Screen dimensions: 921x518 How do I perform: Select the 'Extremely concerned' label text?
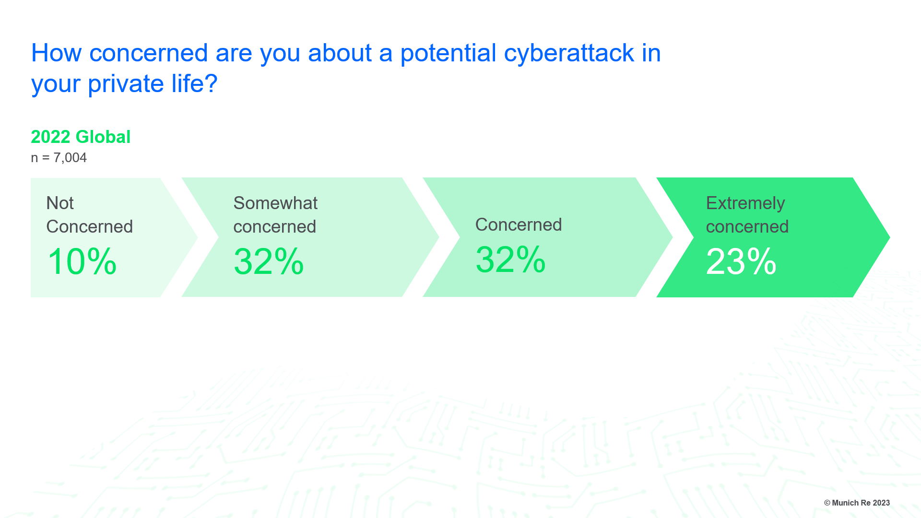[747, 215]
